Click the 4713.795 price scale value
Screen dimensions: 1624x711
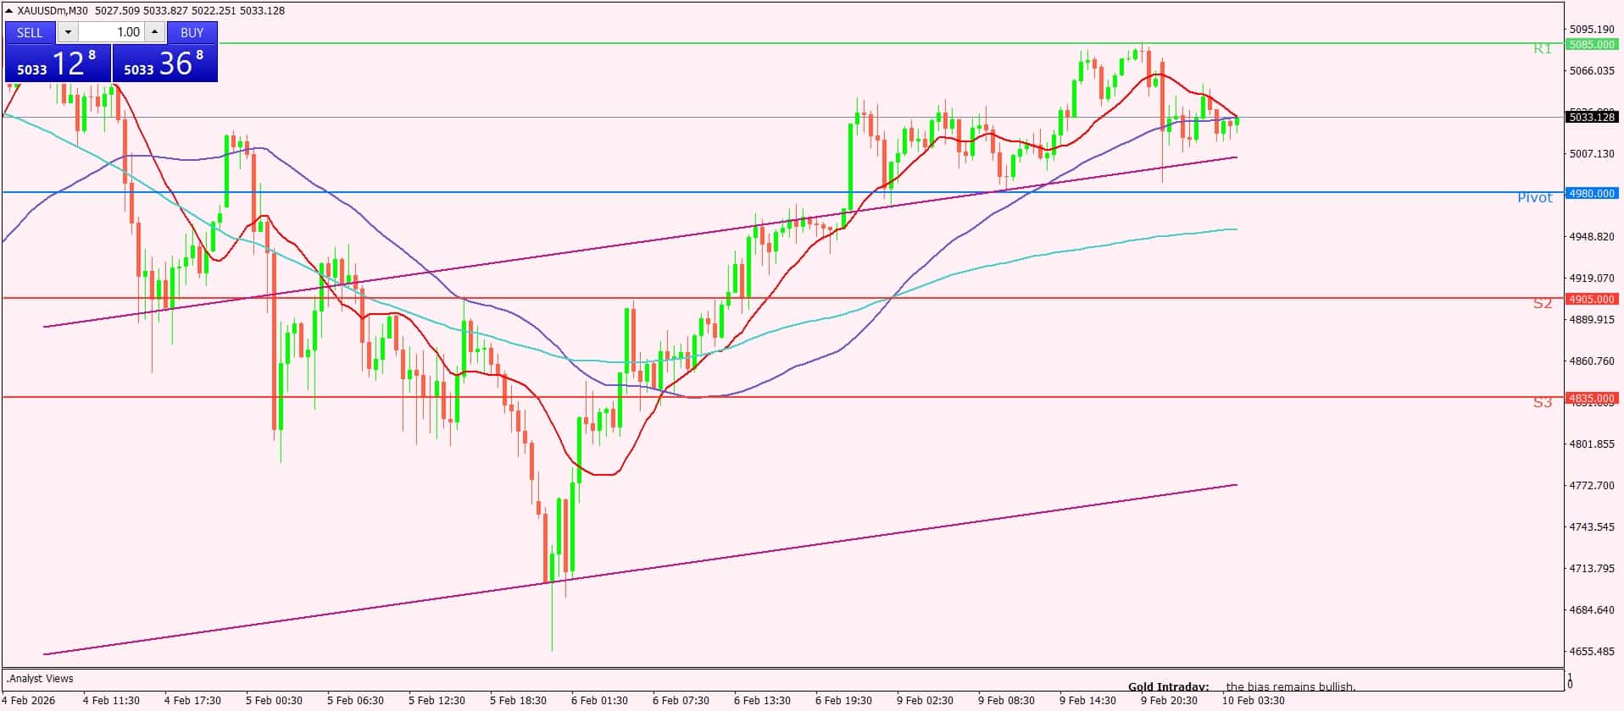pos(1592,568)
